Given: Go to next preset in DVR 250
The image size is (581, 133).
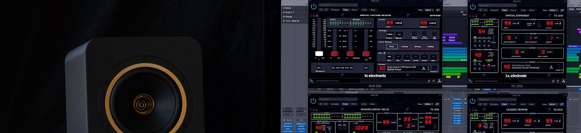Looking at the screenshot, I should pyautogui.click(x=326, y=10).
